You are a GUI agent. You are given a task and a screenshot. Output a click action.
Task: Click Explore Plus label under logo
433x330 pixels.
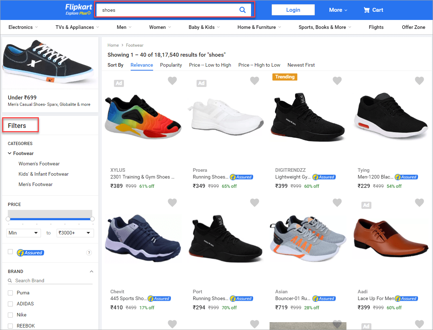(78, 14)
